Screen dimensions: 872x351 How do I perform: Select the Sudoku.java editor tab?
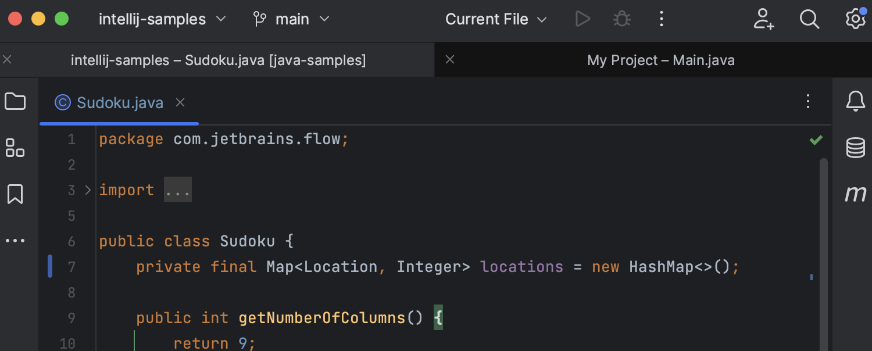point(120,103)
